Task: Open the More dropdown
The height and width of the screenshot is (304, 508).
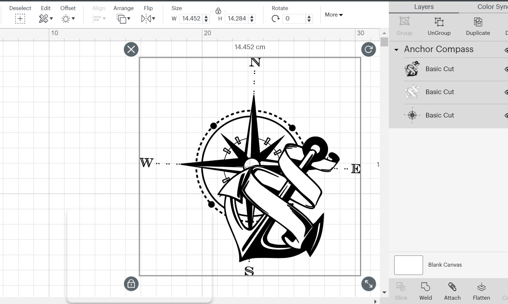Action: [x=333, y=14]
